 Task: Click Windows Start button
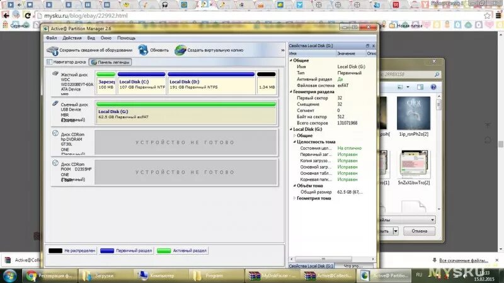coord(9,275)
